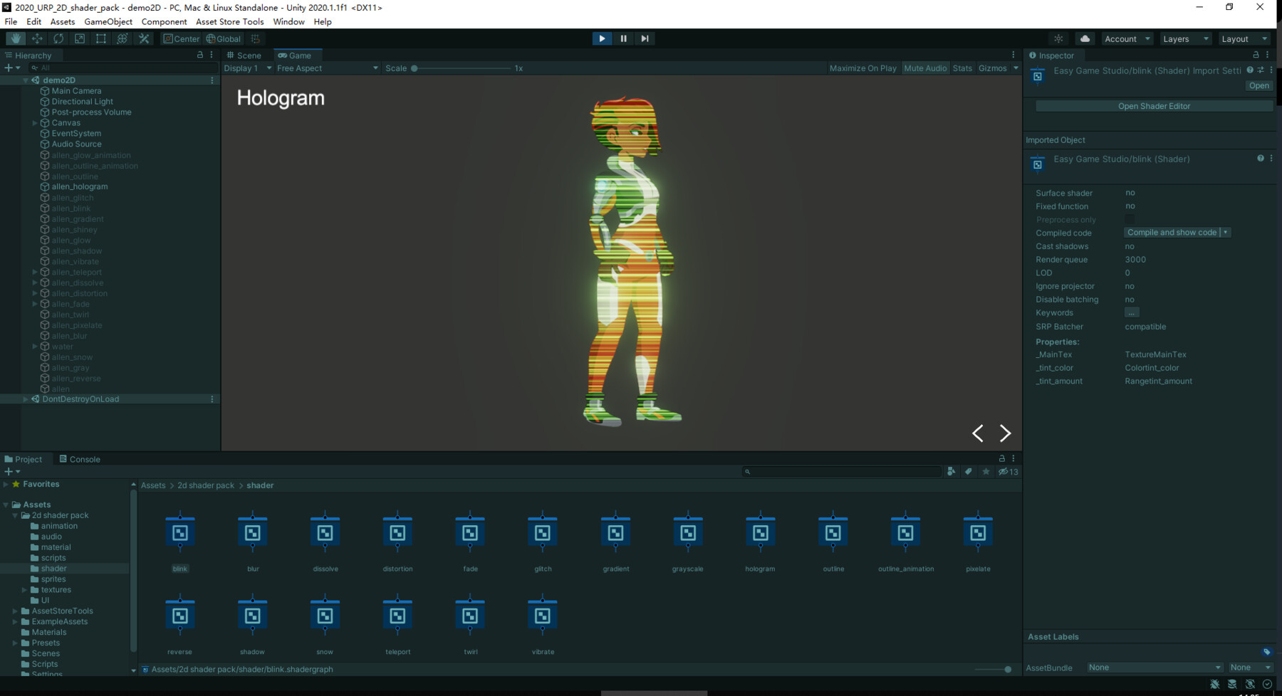Click the Open Shader Editor button
Image resolution: width=1282 pixels, height=696 pixels.
1153,105
